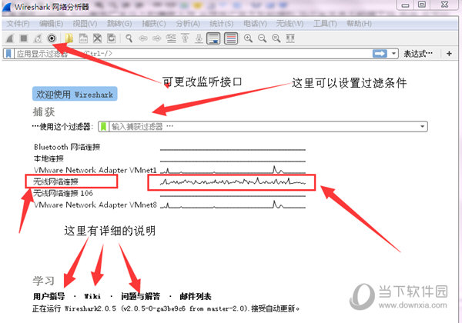
Task: Open the 电话(Y) menu
Action: coord(255,24)
